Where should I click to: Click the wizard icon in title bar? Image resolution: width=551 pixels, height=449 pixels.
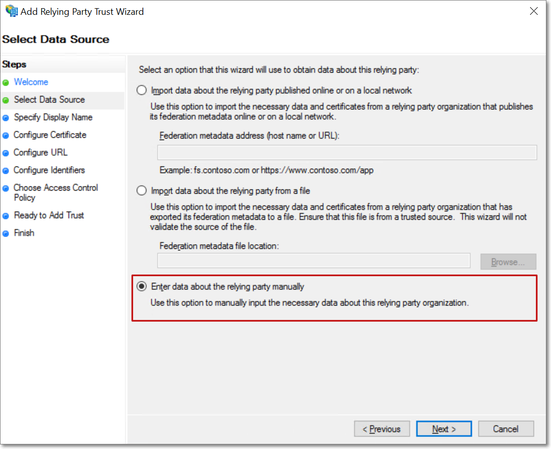click(x=11, y=11)
